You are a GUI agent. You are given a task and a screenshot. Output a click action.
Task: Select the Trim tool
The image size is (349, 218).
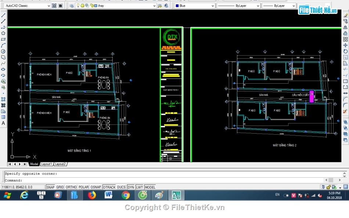tap(345, 69)
